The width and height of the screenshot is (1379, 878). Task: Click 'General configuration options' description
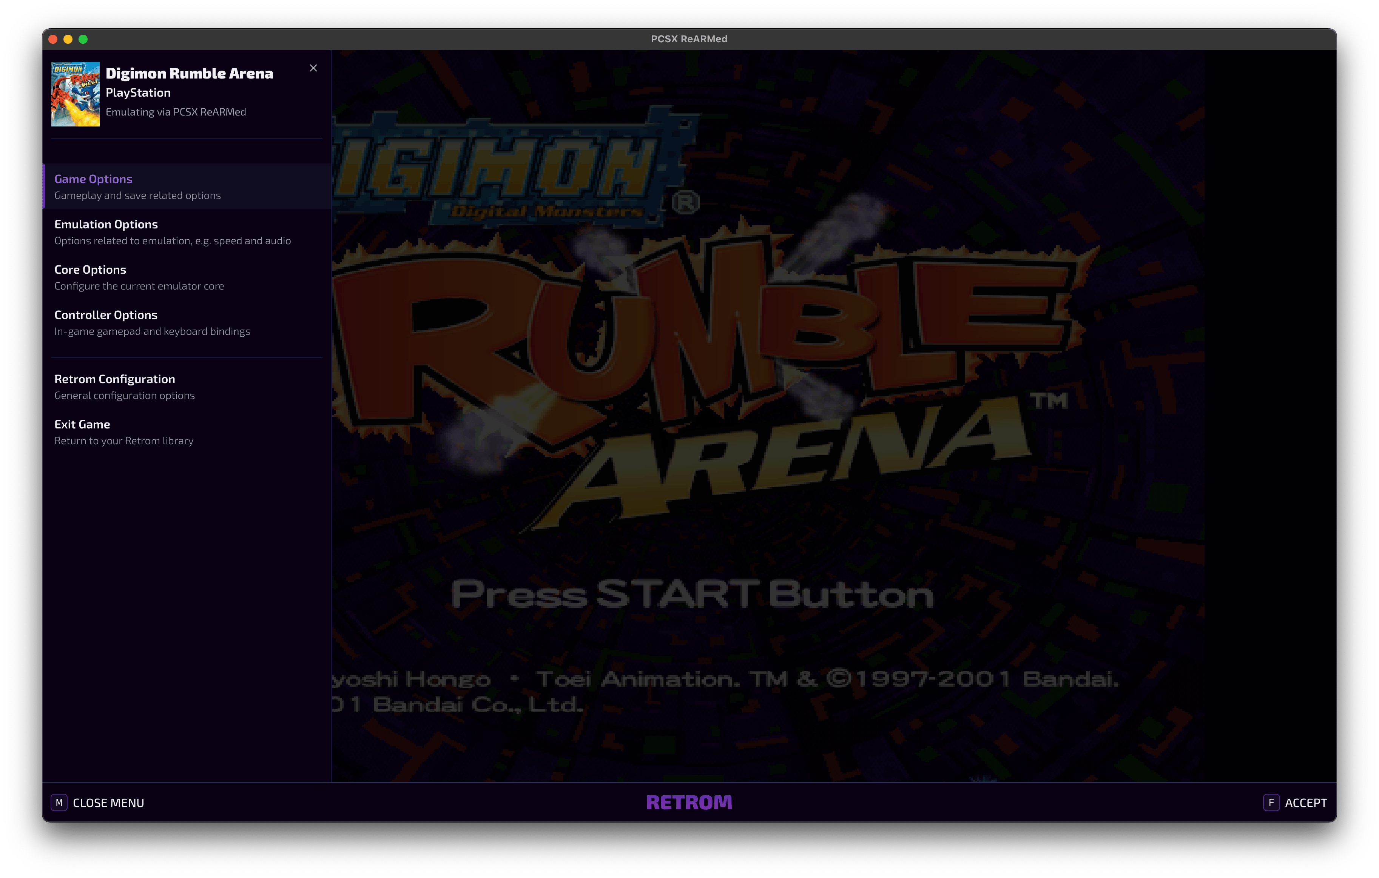[124, 396]
